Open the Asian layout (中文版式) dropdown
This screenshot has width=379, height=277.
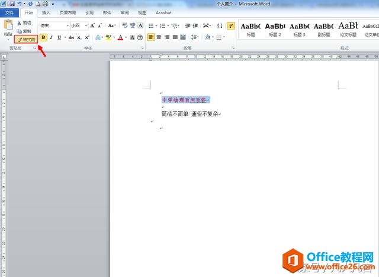pyautogui.click(x=207, y=25)
